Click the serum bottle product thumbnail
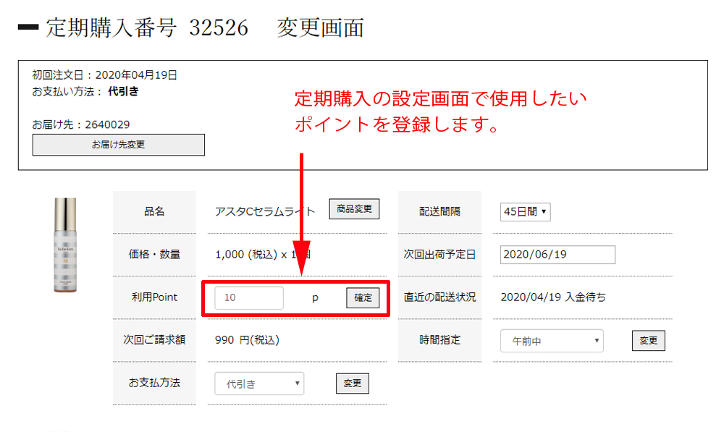The height and width of the screenshot is (432, 724). tap(65, 245)
